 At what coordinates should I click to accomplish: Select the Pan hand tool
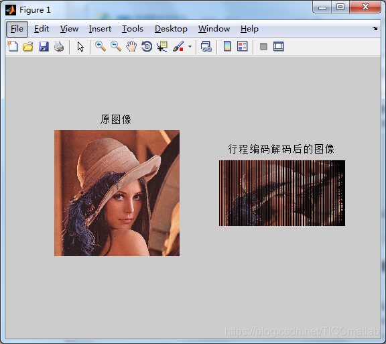131,46
